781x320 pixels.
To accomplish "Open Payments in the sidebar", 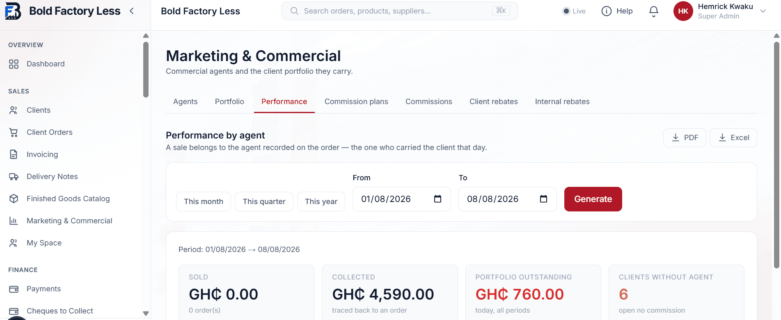I will pos(44,289).
